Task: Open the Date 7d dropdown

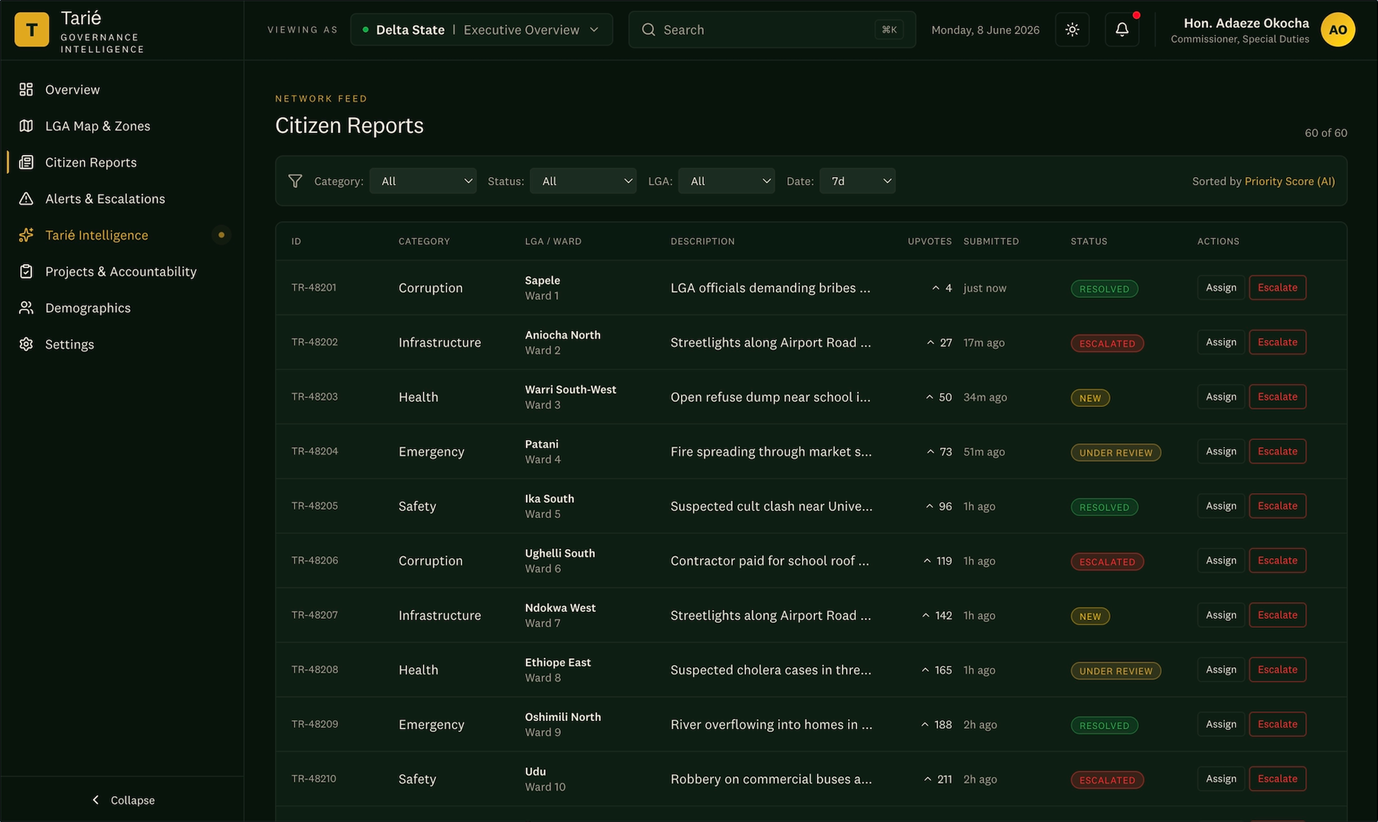Action: pyautogui.click(x=857, y=181)
